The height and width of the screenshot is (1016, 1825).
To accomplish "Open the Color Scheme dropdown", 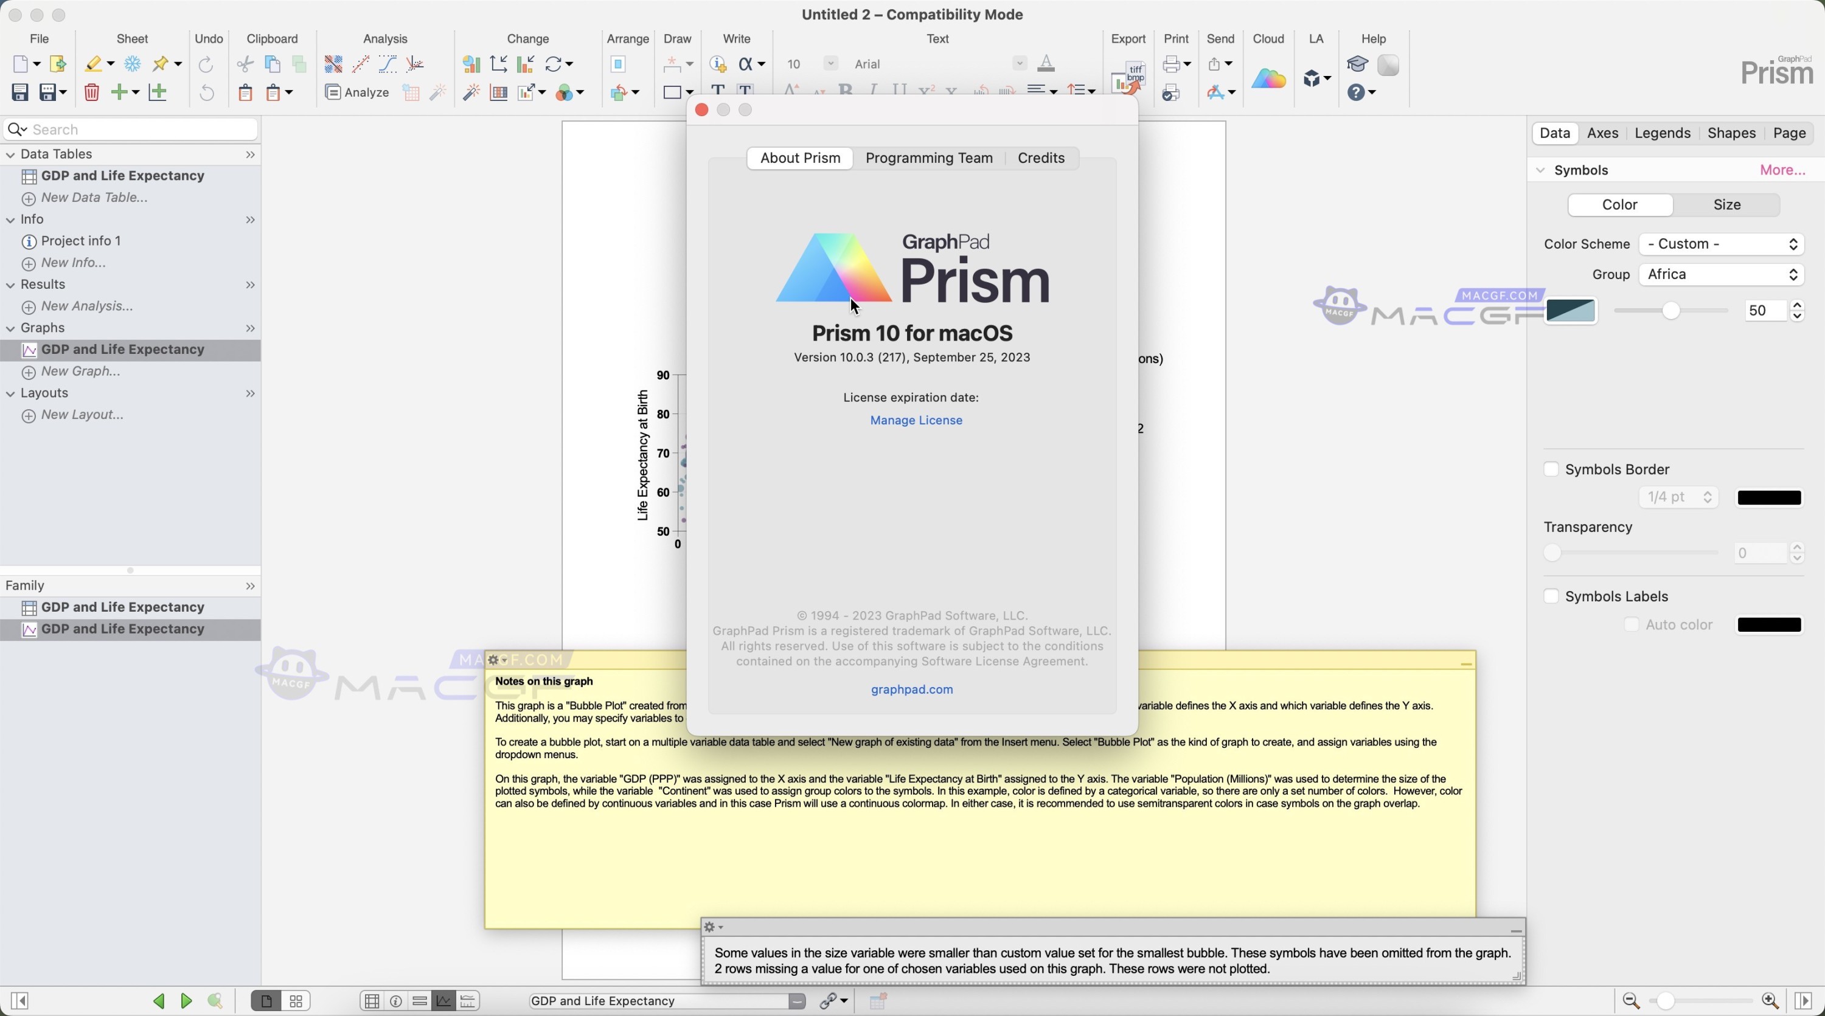I will pos(1722,244).
